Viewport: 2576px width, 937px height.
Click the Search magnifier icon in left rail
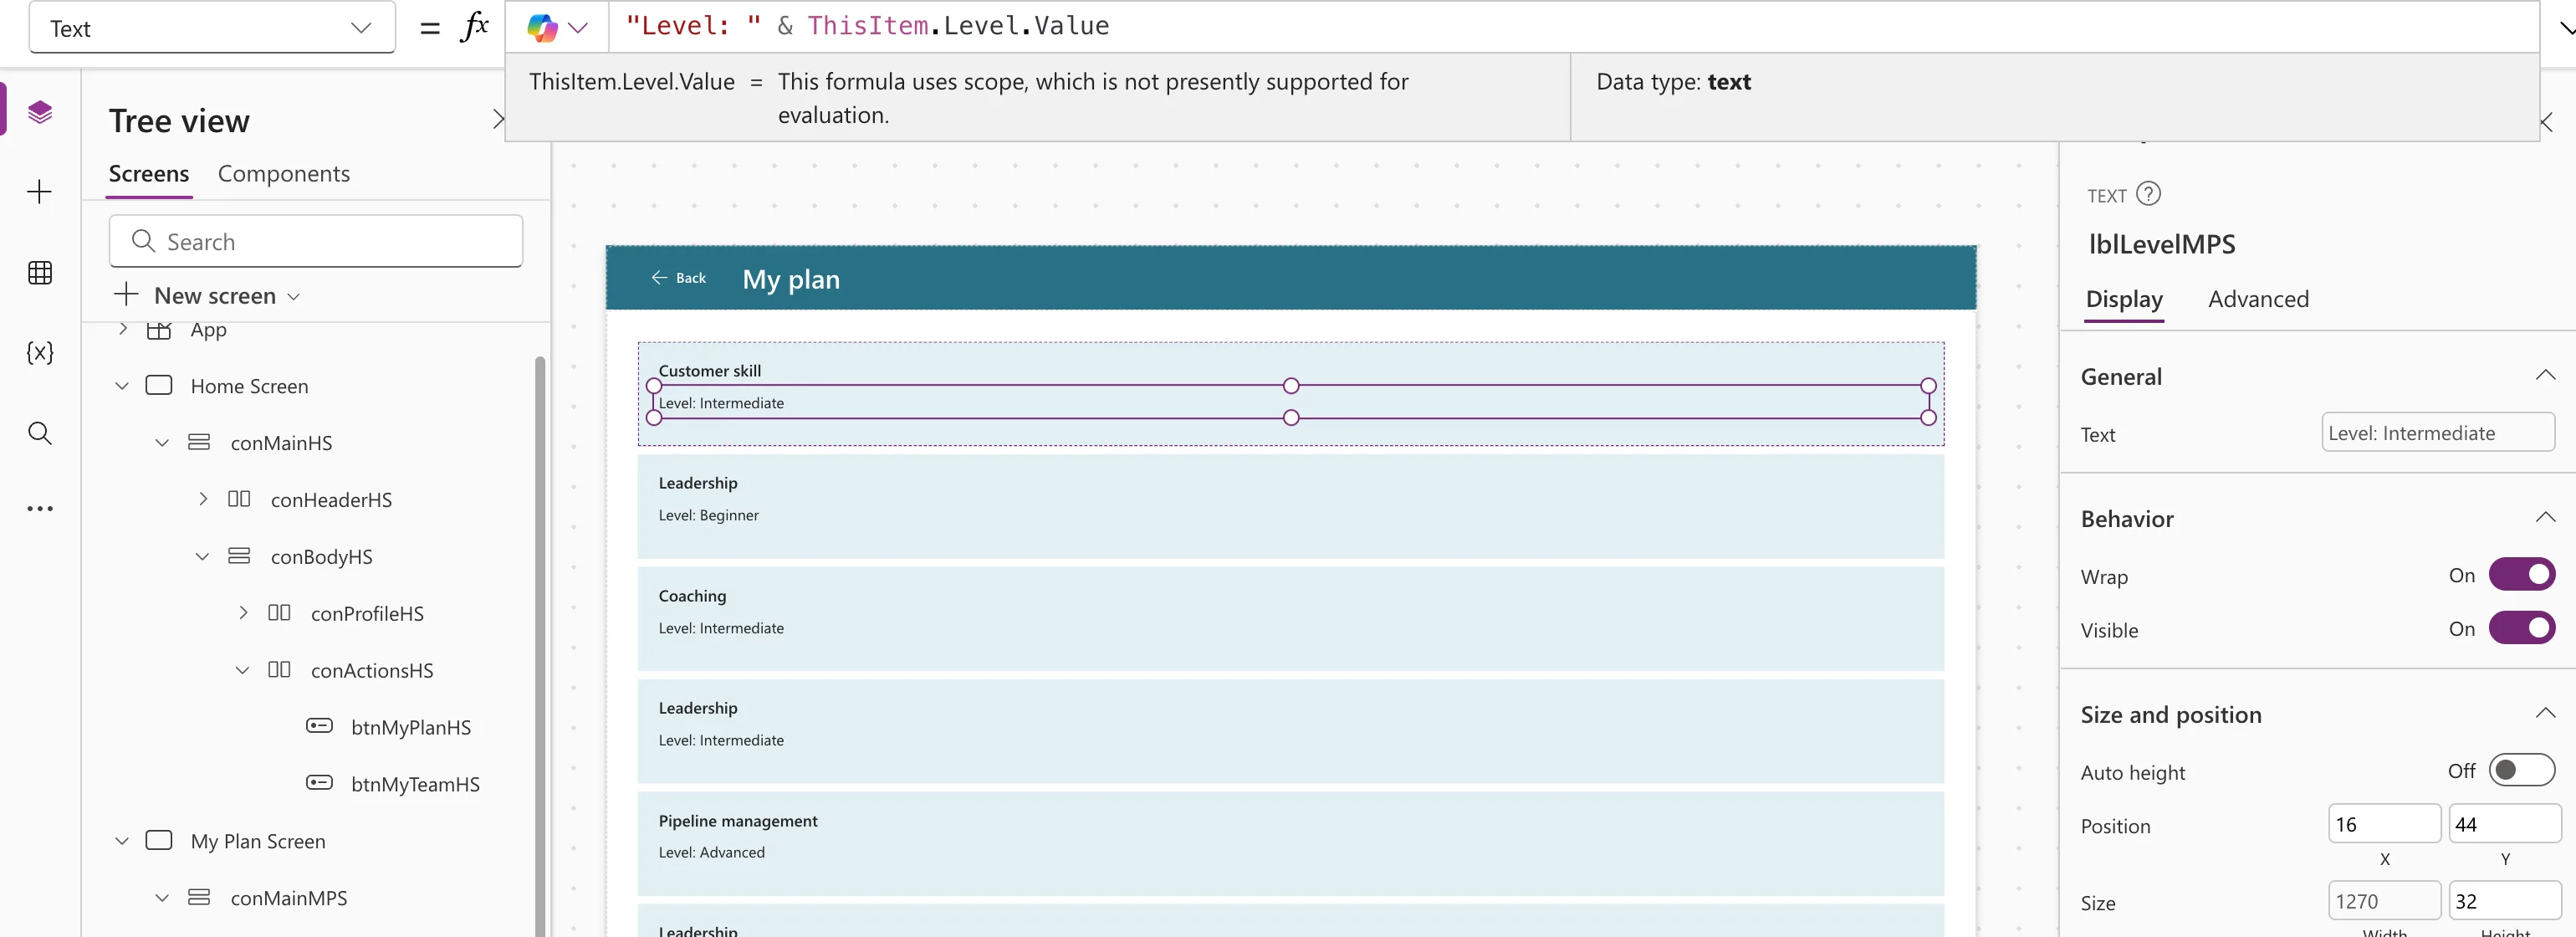[x=40, y=433]
